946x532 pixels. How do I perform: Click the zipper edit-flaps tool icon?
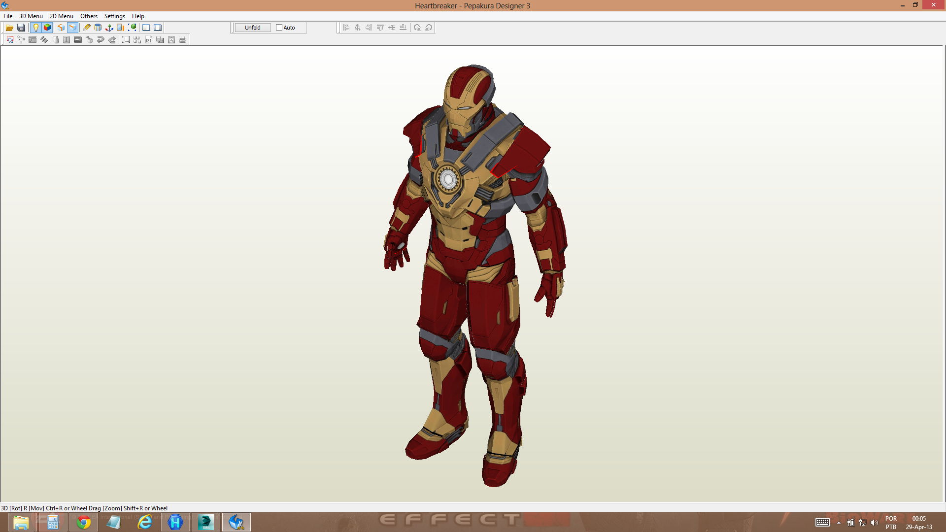click(x=33, y=40)
